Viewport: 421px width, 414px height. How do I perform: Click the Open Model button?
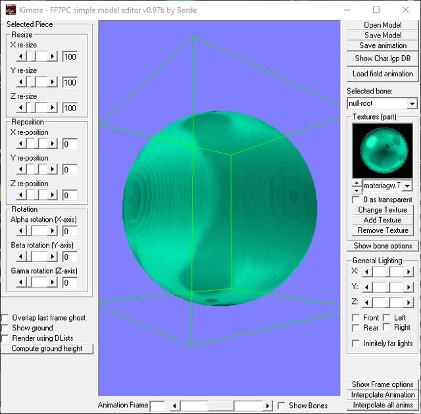pyautogui.click(x=383, y=25)
